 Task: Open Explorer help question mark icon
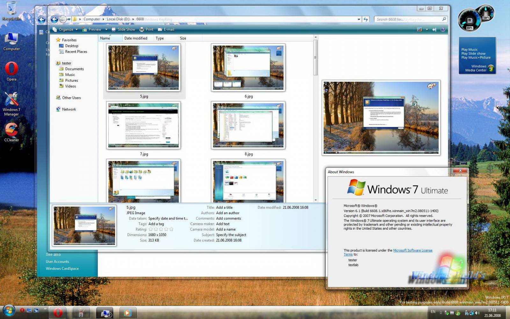tap(443, 29)
